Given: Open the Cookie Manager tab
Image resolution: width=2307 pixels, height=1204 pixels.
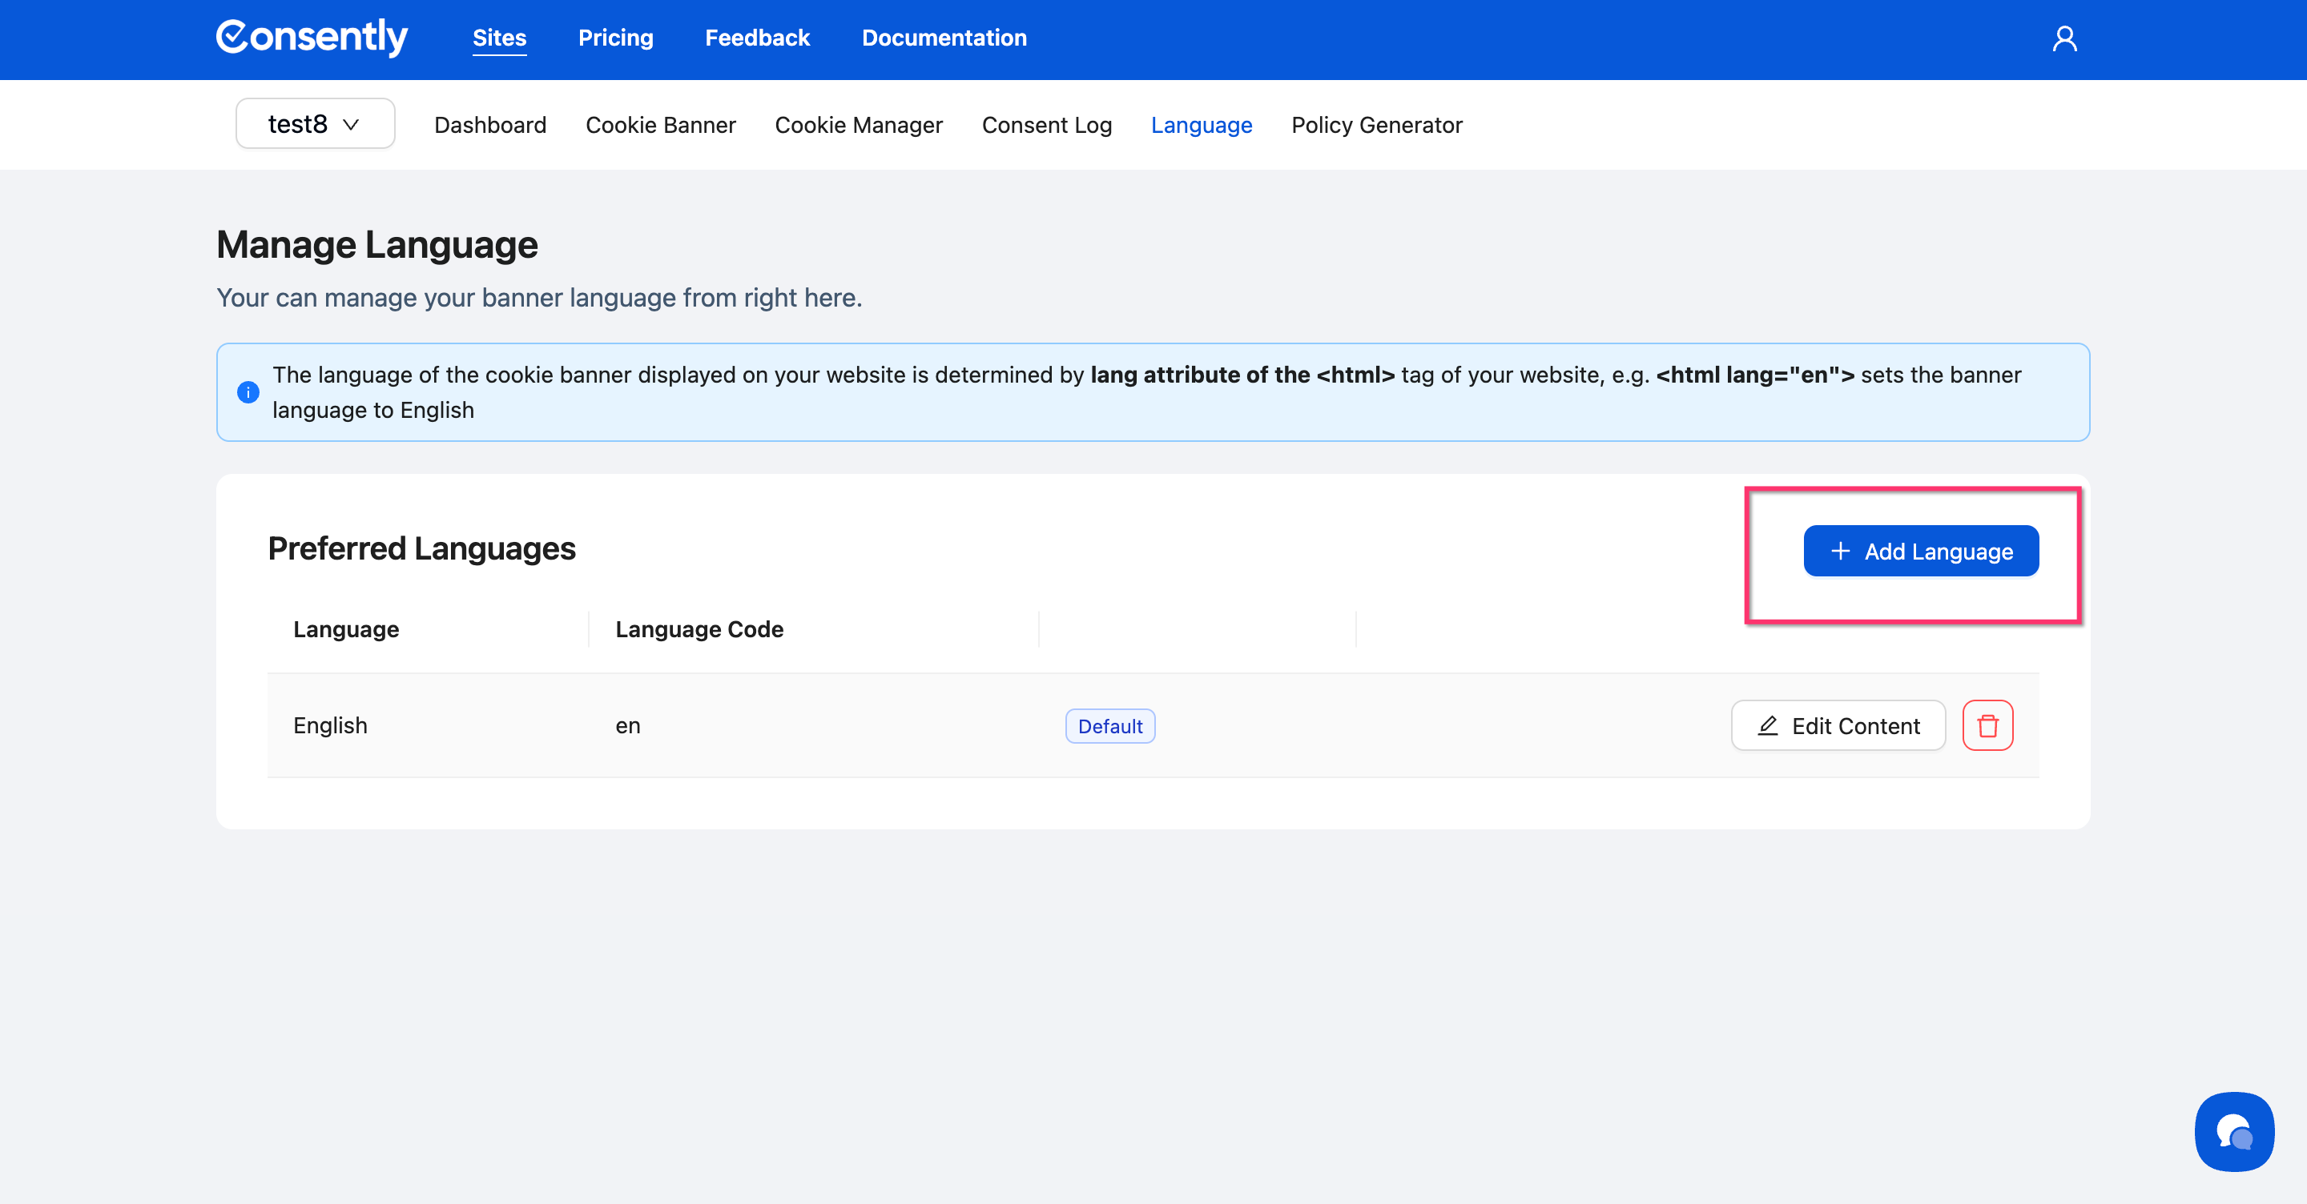Looking at the screenshot, I should click(858, 126).
